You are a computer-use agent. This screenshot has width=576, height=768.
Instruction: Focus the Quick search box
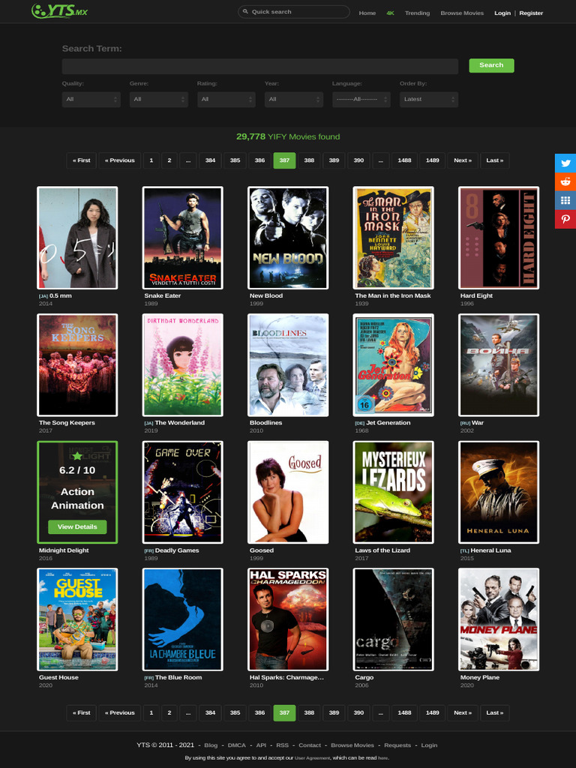pyautogui.click(x=294, y=12)
